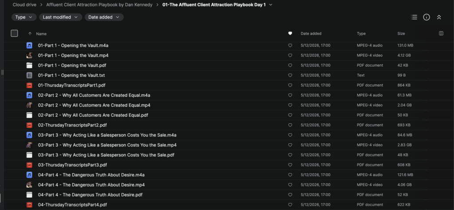
Task: Open the Type filter dropdown
Action: pyautogui.click(x=24, y=17)
